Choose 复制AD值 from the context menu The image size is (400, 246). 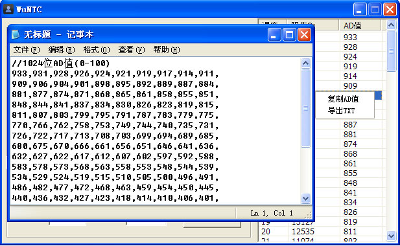(343, 99)
